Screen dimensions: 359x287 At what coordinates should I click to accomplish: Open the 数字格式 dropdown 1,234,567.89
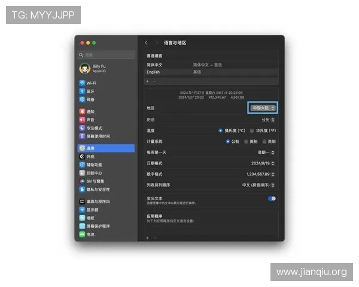coord(260,174)
